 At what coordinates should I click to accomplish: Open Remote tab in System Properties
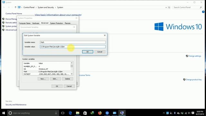(68, 23)
